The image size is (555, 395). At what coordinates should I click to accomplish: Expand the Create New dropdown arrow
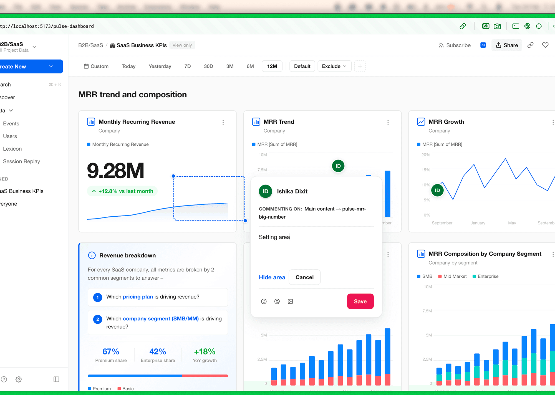51,67
